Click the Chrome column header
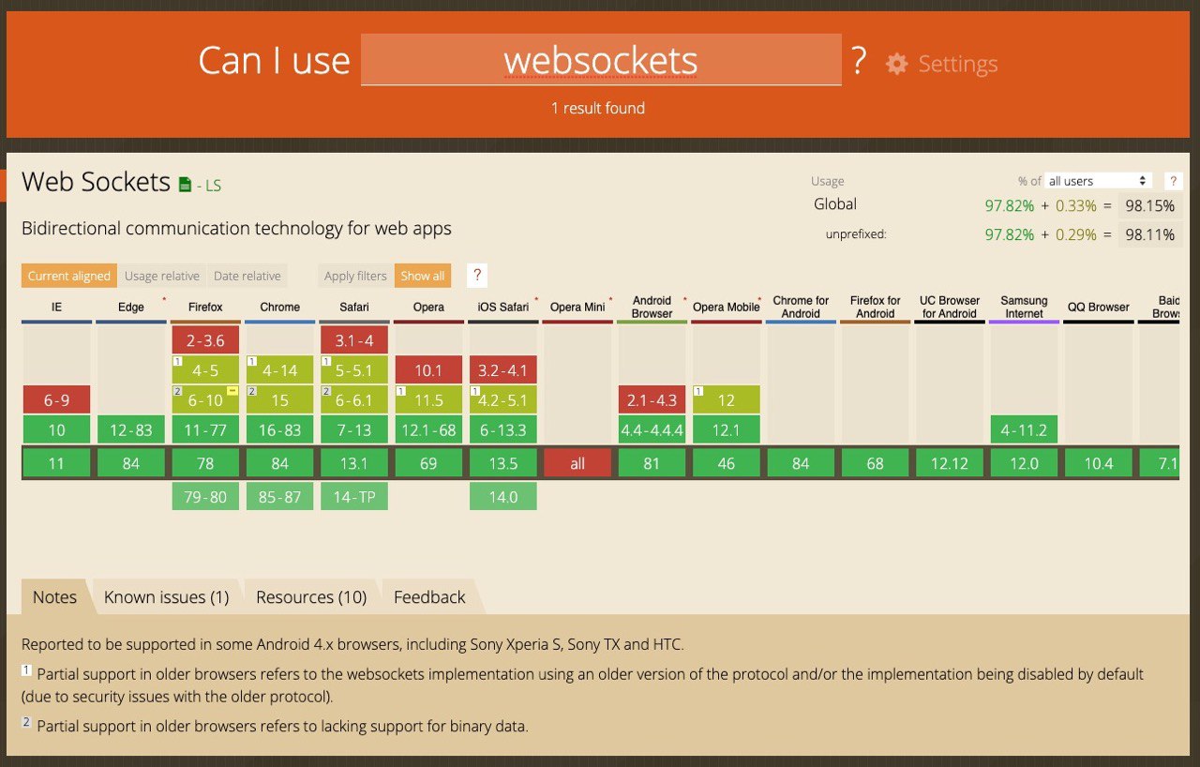 [x=280, y=308]
